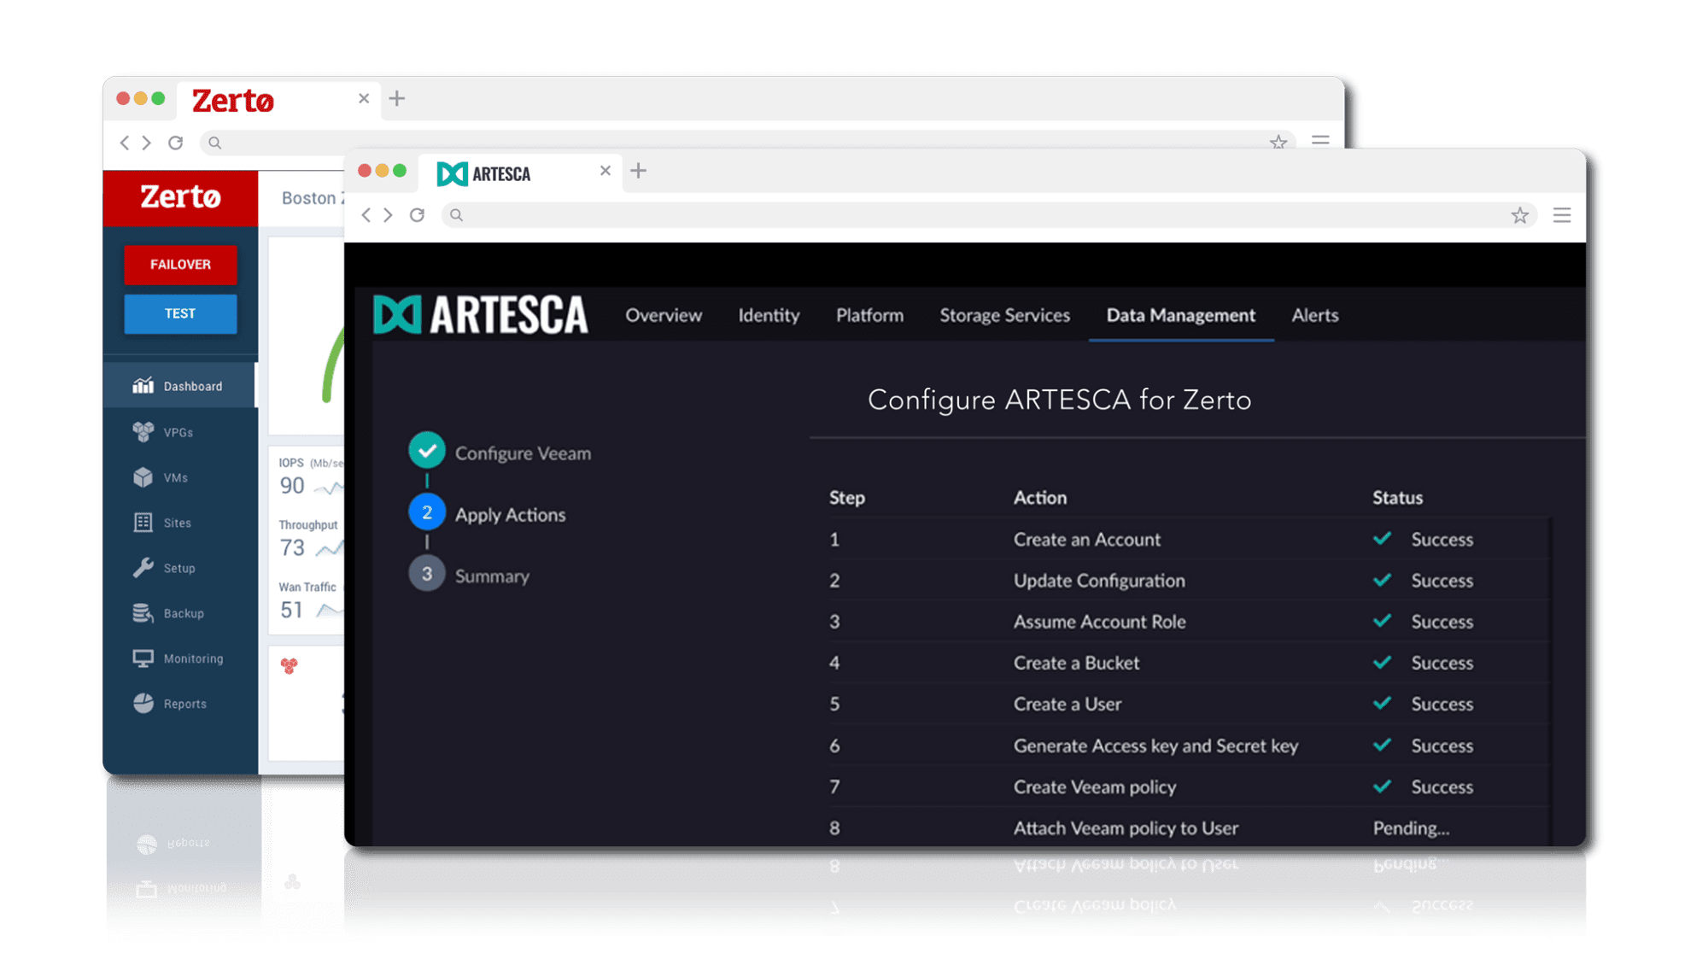Click the Action column header
Image resolution: width=1708 pixels, height=953 pixels.
[x=1039, y=498]
